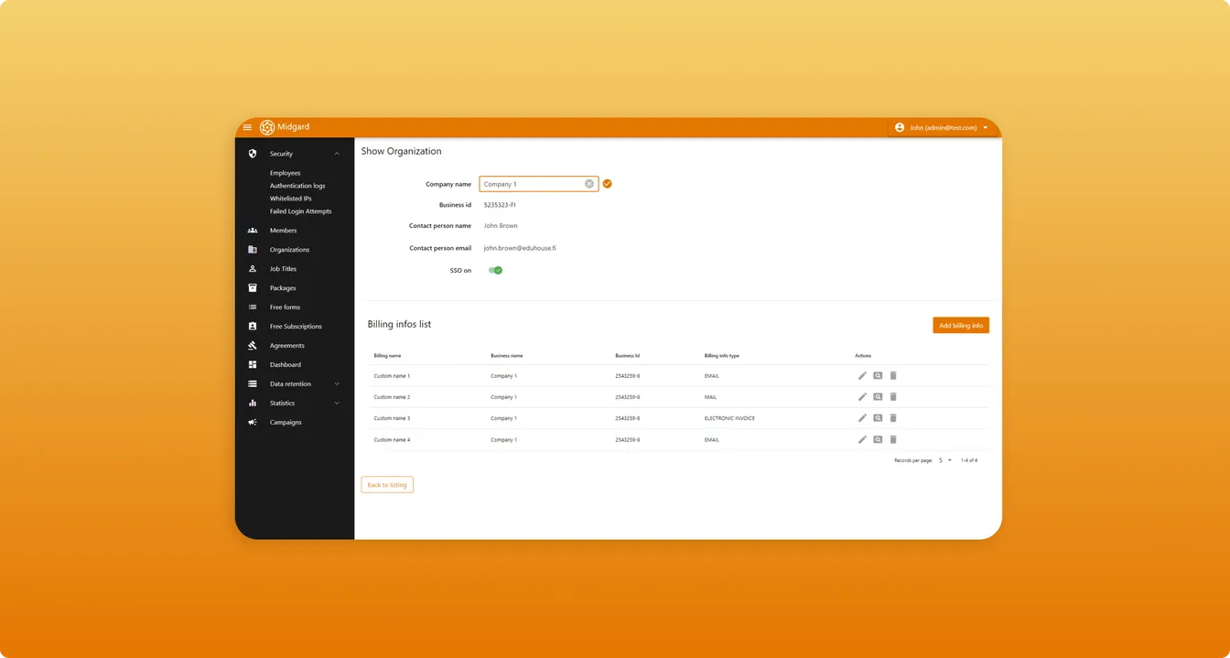The height and width of the screenshot is (658, 1230).
Task: Open the Records per page dropdown
Action: tap(945, 460)
